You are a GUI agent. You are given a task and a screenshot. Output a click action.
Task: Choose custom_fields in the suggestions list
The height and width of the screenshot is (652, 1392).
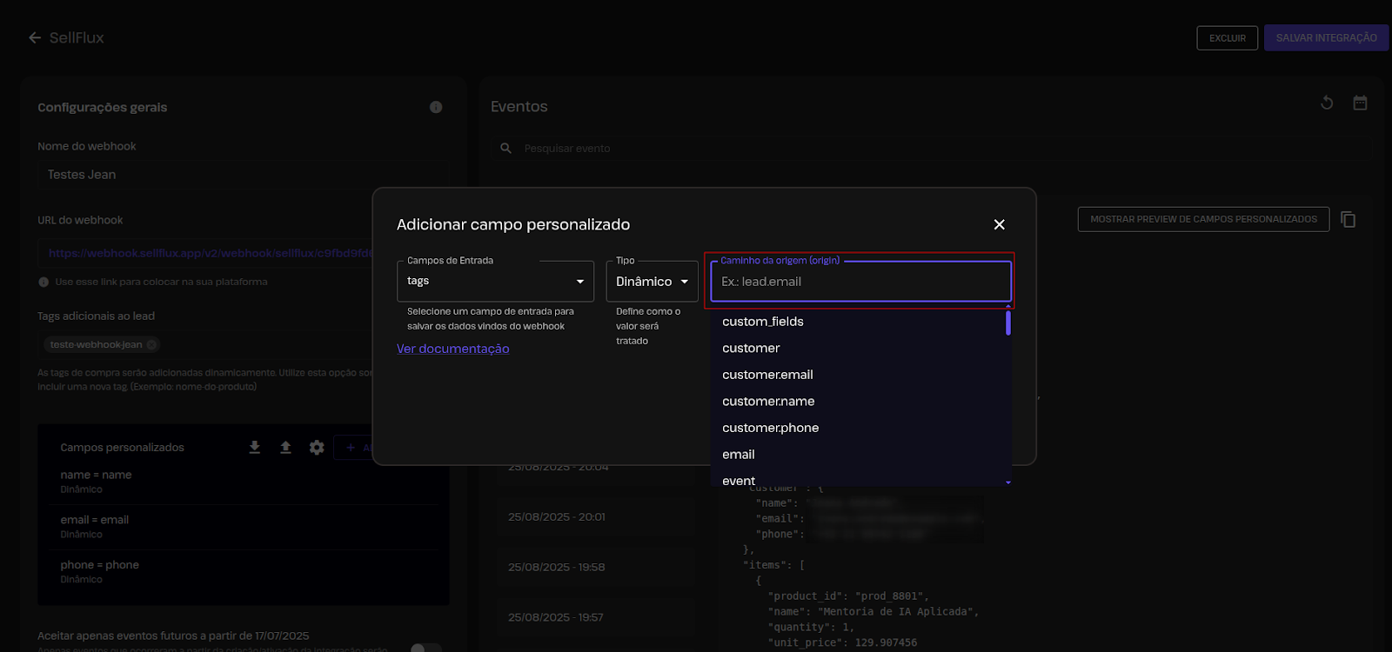coord(763,322)
